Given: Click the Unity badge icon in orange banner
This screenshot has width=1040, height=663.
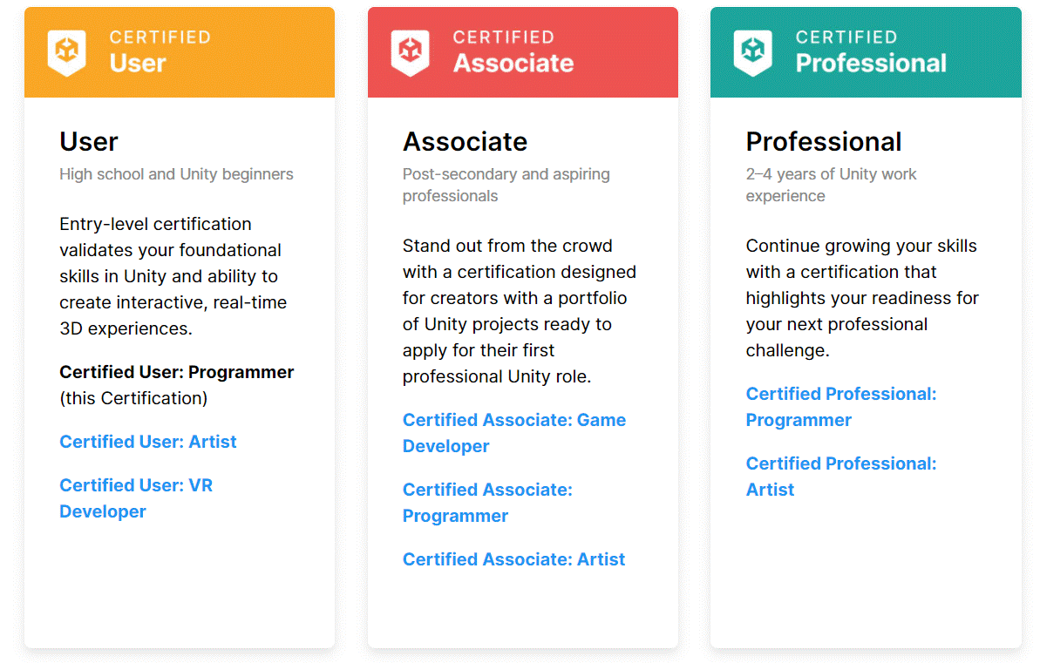Looking at the screenshot, I should coord(66,52).
